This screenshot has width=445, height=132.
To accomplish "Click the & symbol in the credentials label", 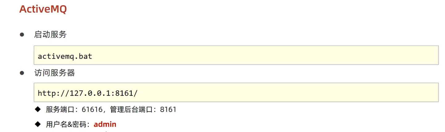I will point(70,124).
